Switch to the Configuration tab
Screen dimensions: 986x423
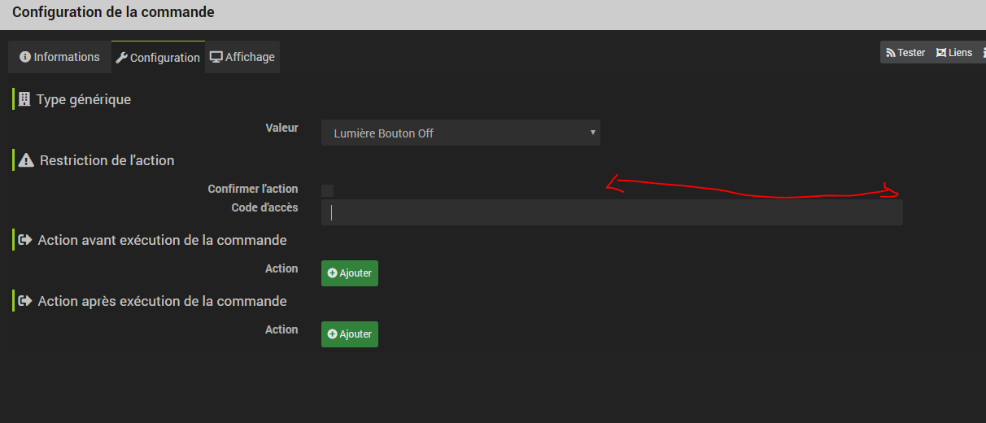[158, 58]
